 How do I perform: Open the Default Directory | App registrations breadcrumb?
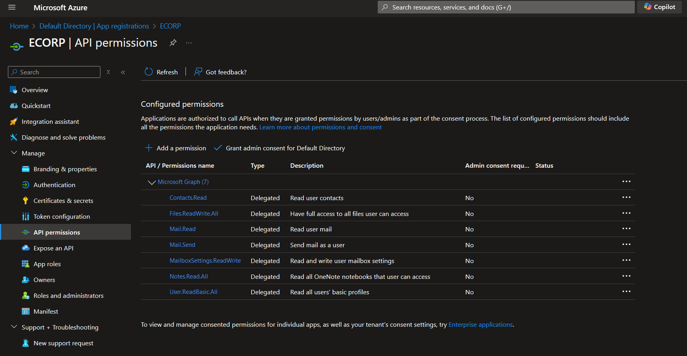[94, 26]
